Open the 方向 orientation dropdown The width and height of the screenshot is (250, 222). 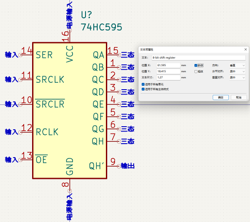pos(237,65)
